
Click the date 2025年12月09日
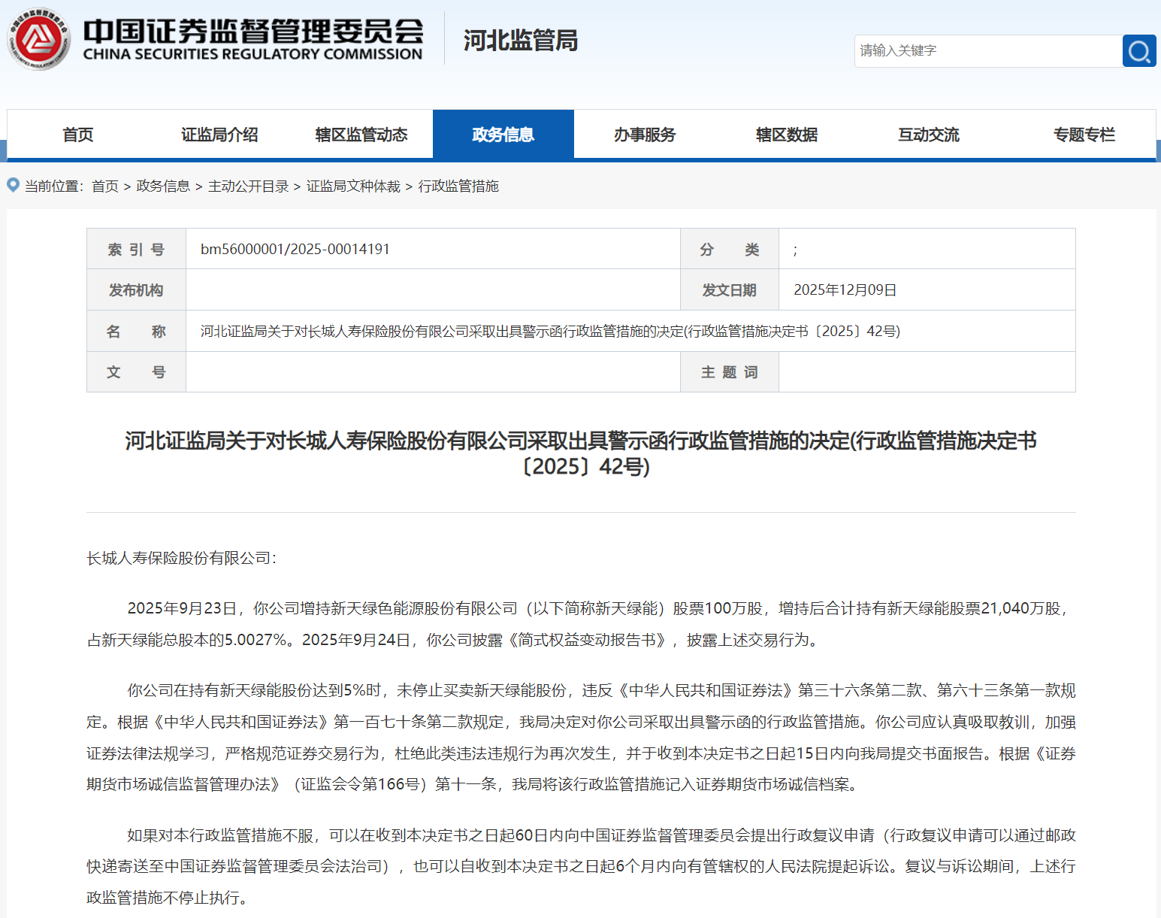pyautogui.click(x=845, y=289)
